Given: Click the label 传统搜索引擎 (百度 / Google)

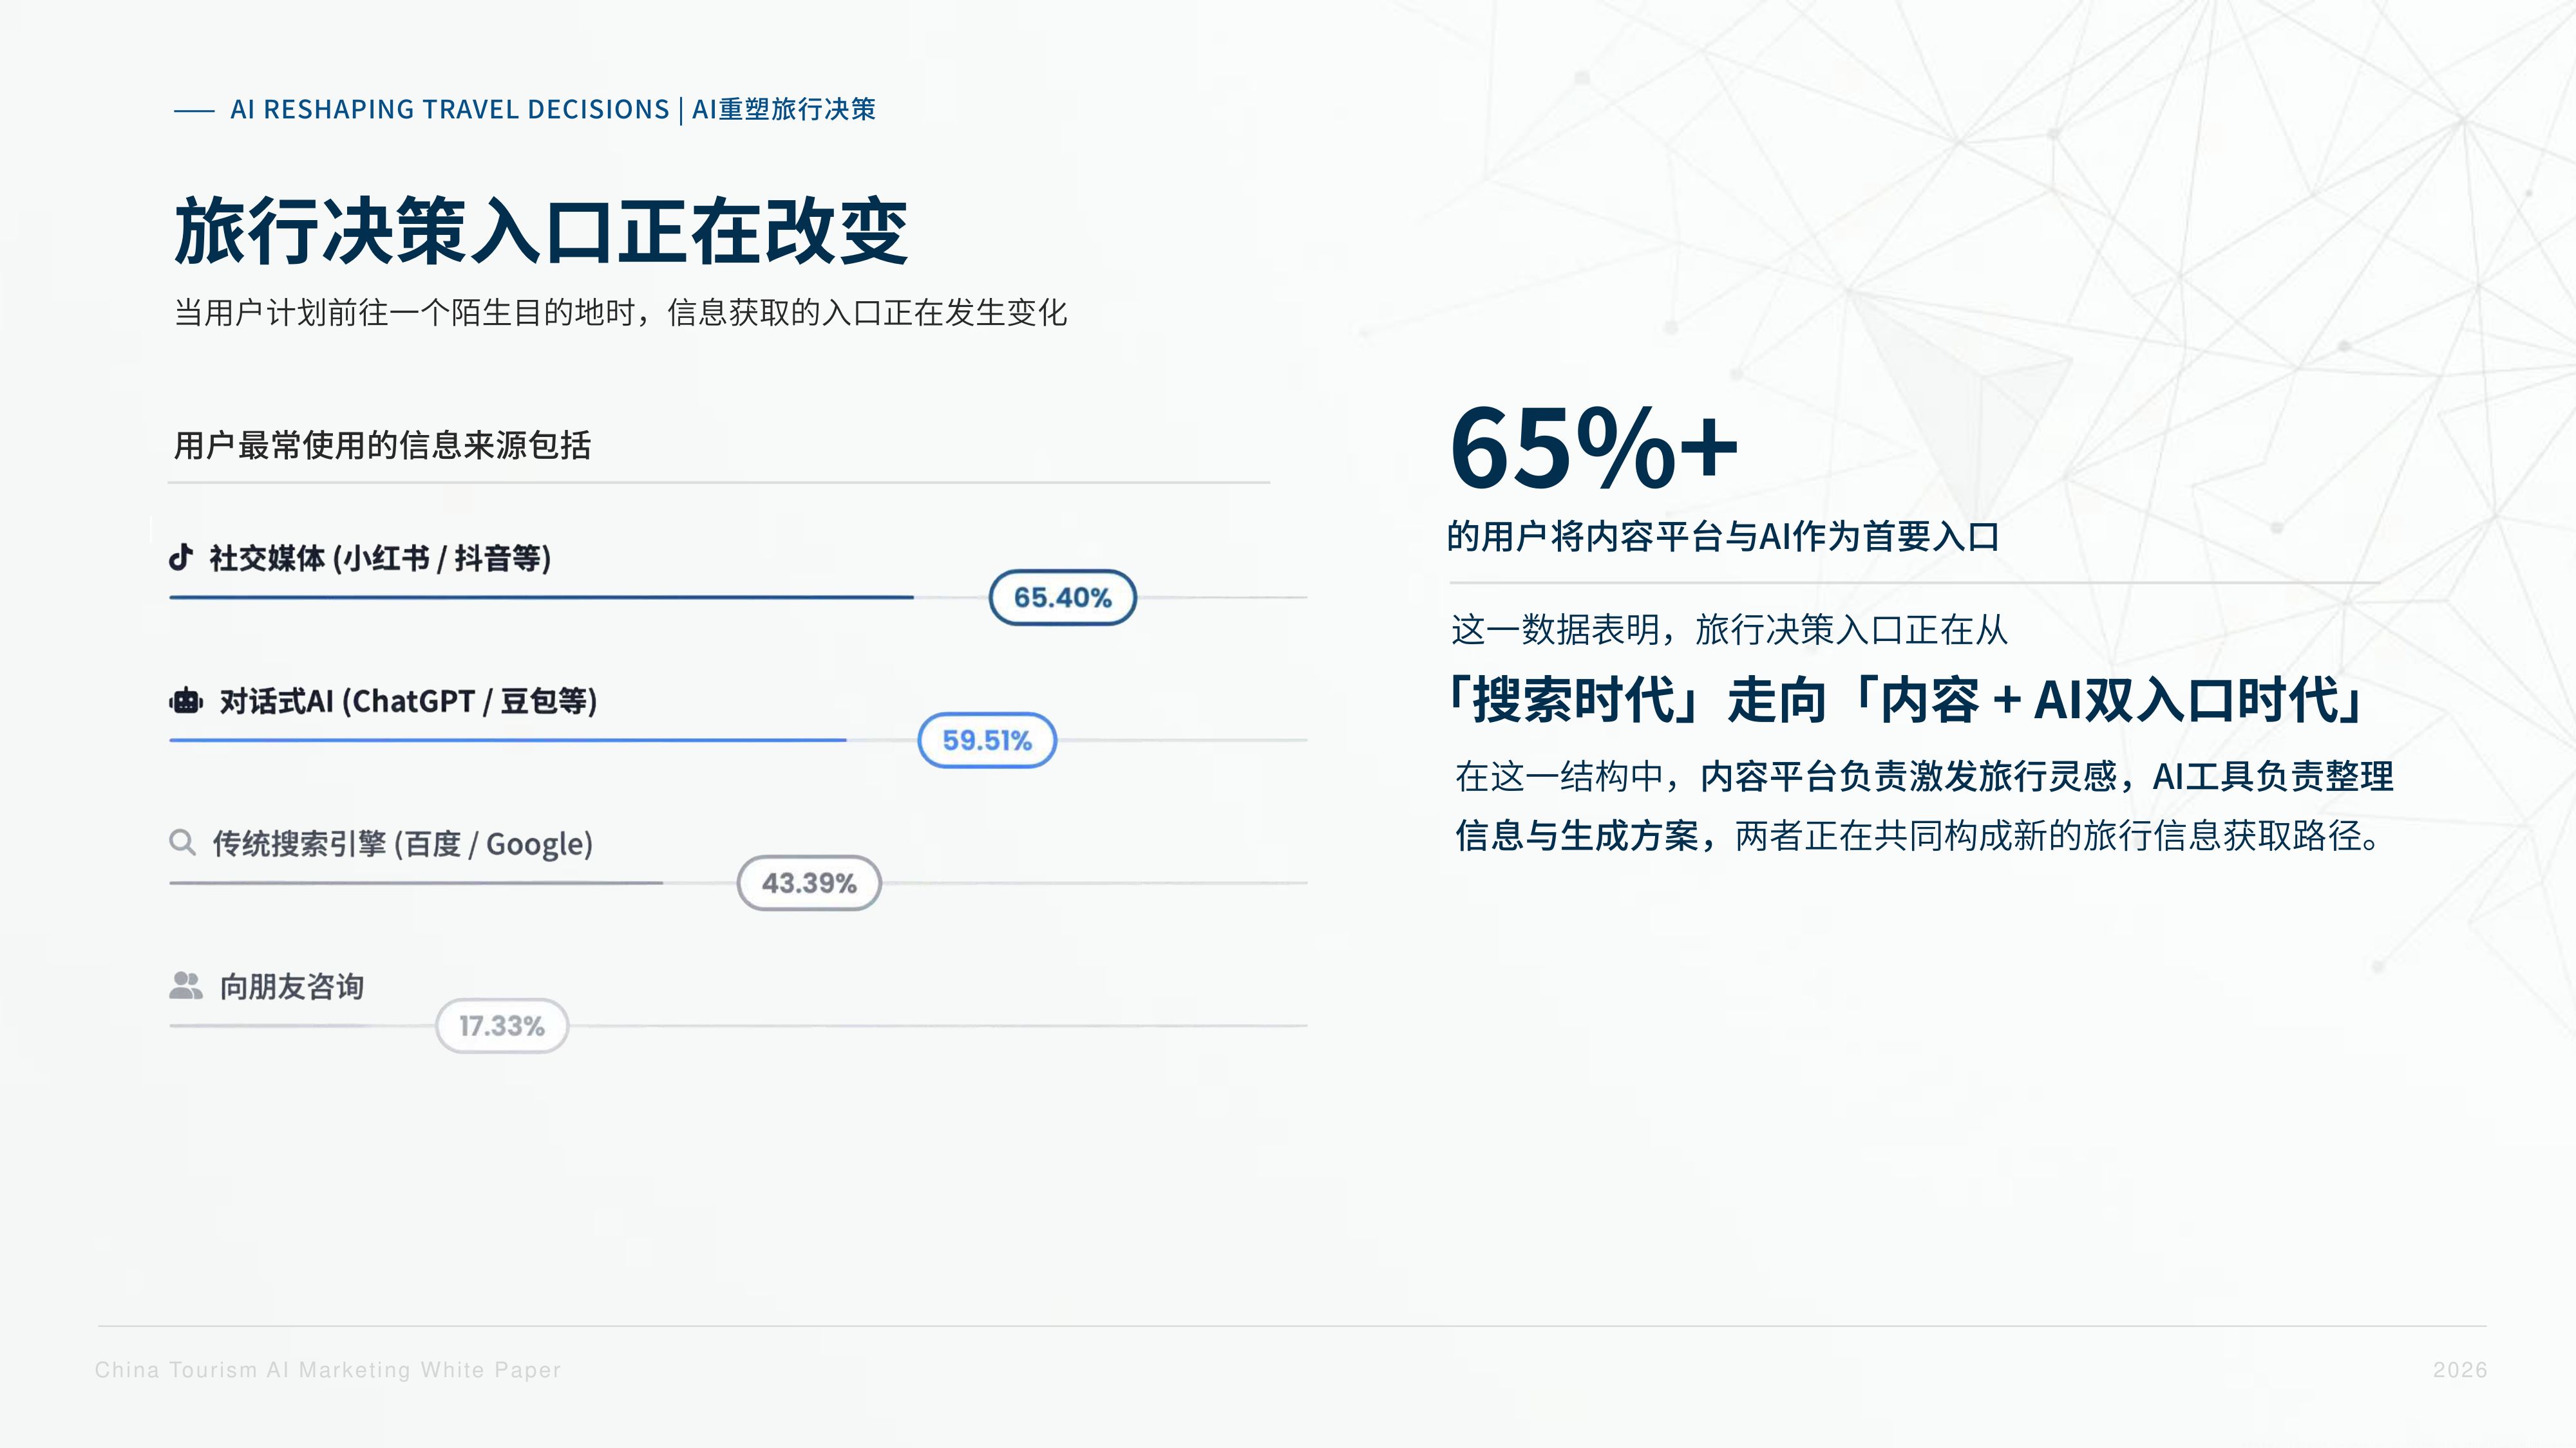Looking at the screenshot, I should 402,844.
